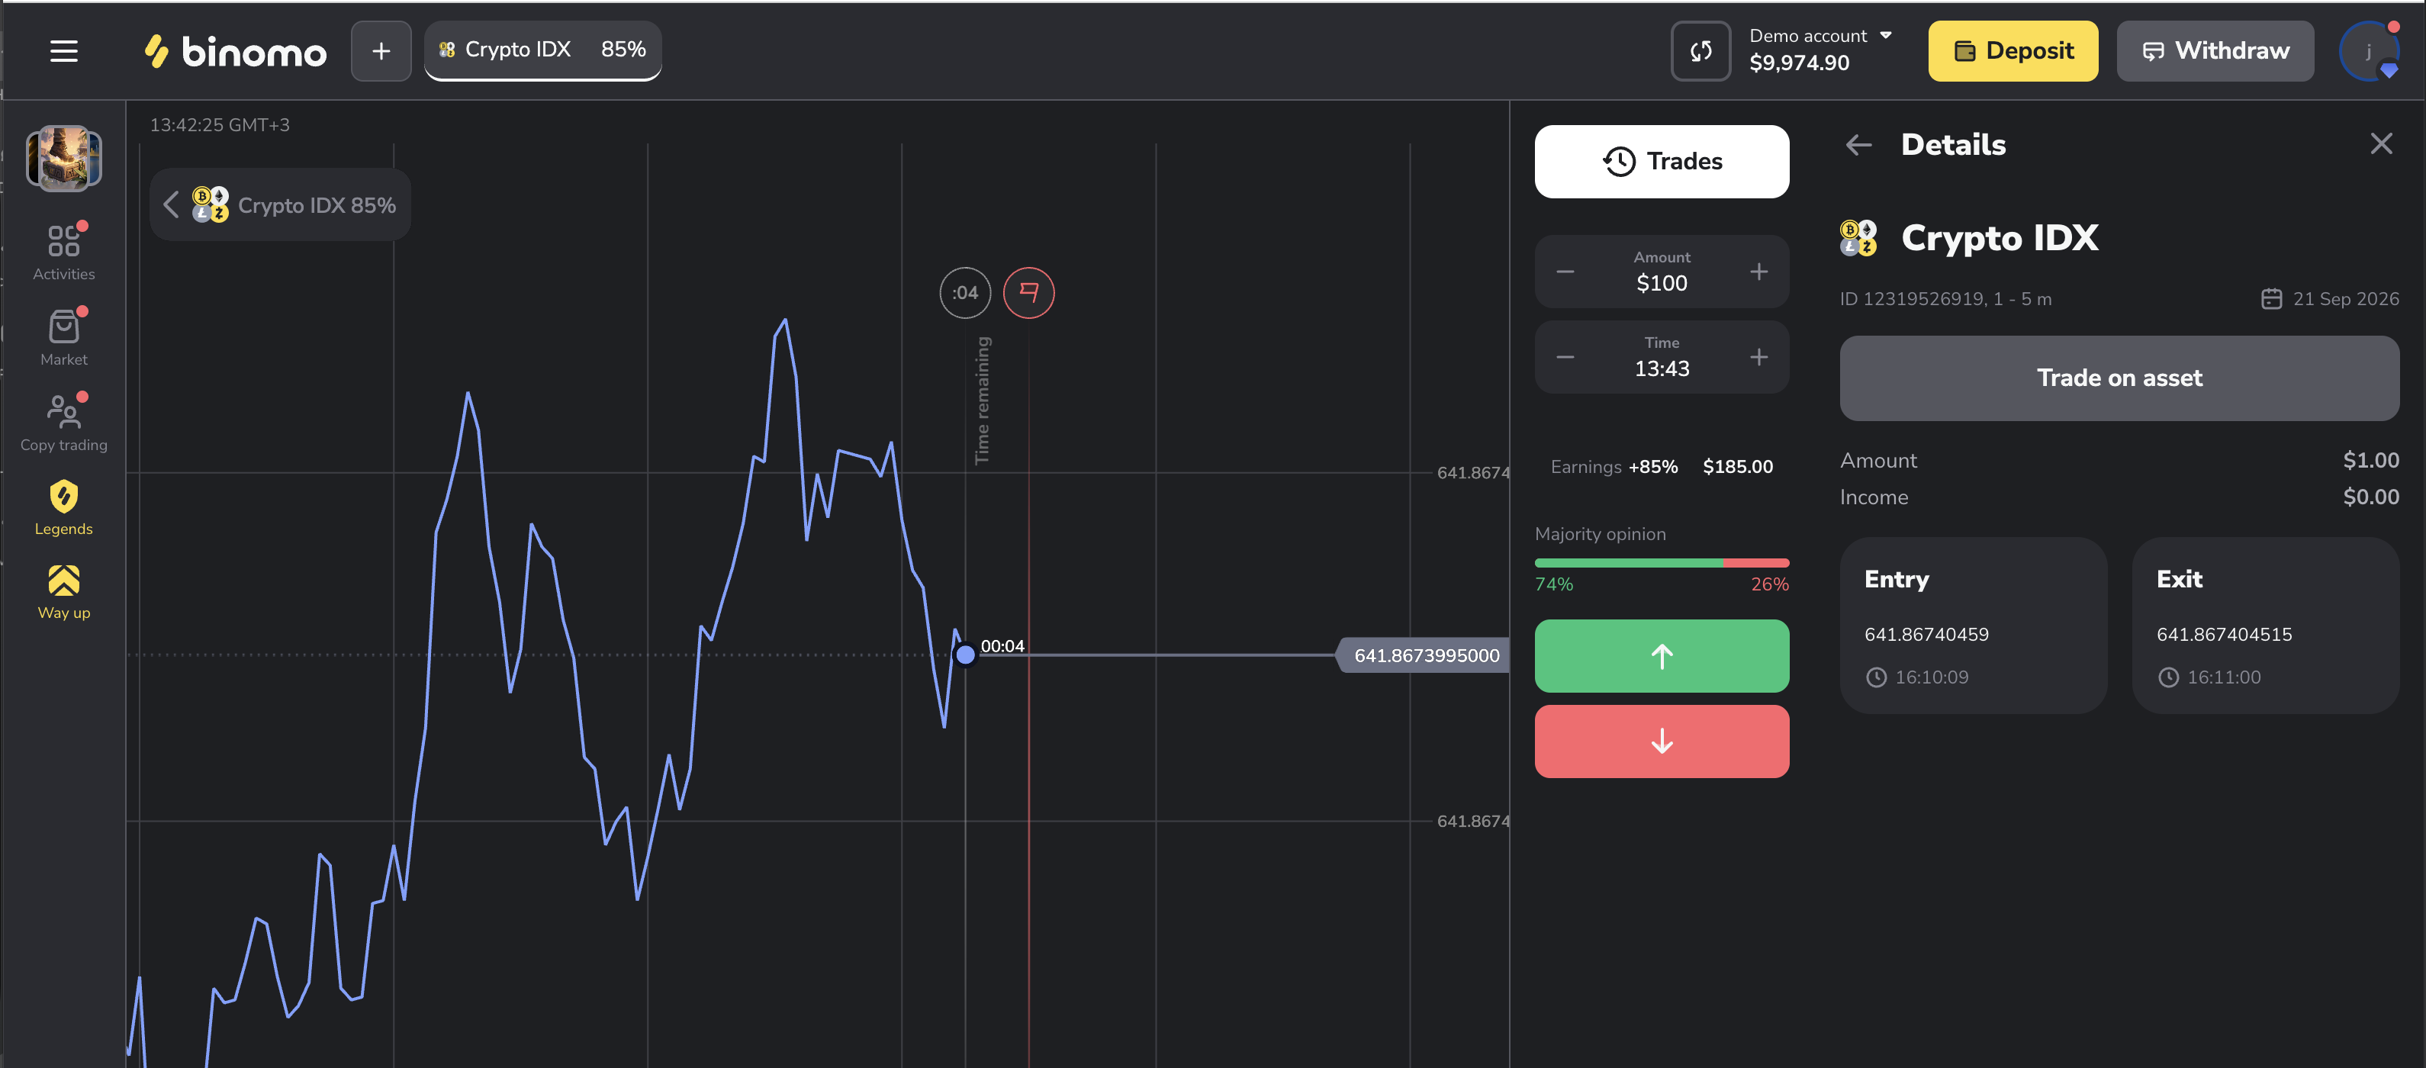Click the yellow Deposit button

point(2013,51)
